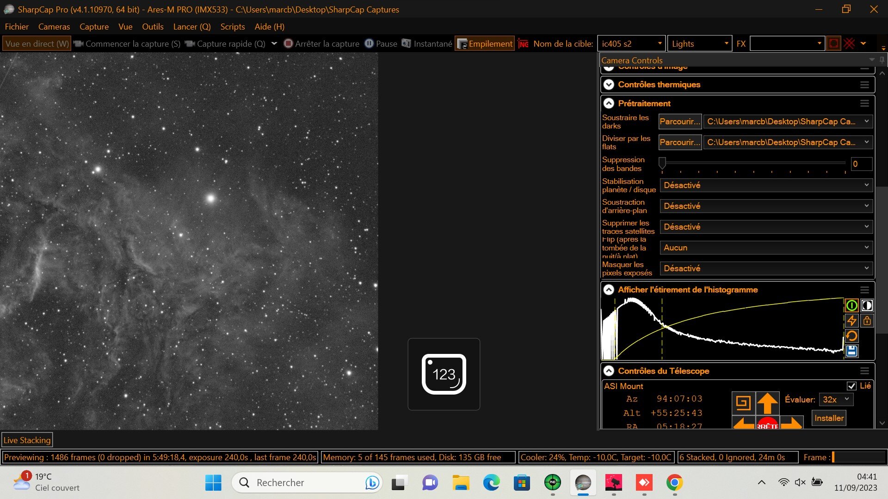
Task: Click the Live Stacking tab at bottom
Action: pos(27,440)
